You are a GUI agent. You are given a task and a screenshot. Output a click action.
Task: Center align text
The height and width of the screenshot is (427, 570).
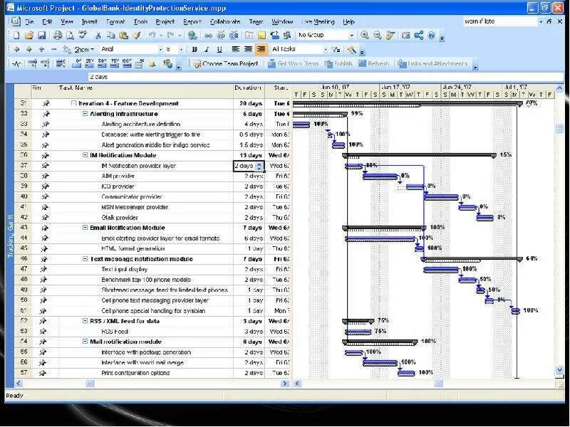point(248,49)
